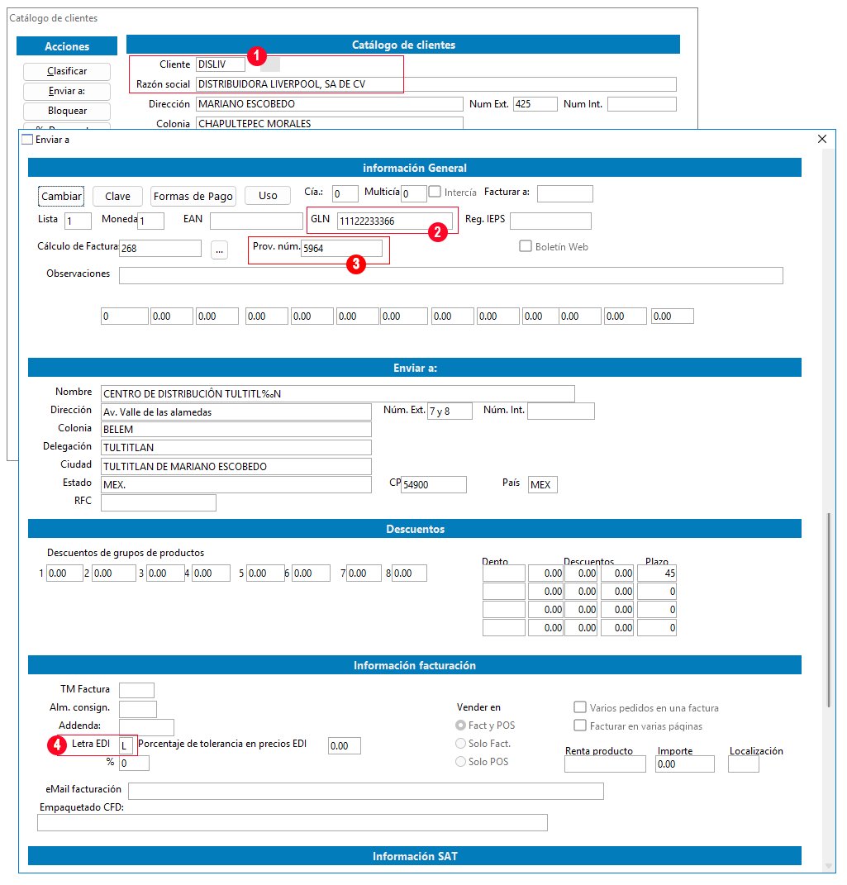Click the Localización field
847x885 pixels.
[x=743, y=764]
